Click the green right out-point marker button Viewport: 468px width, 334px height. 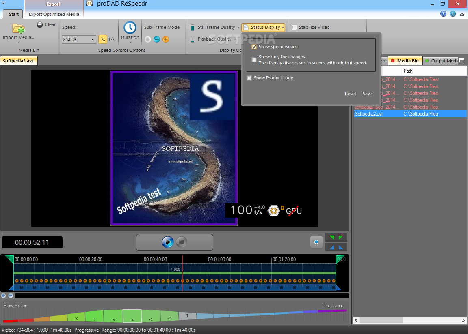tap(341, 238)
